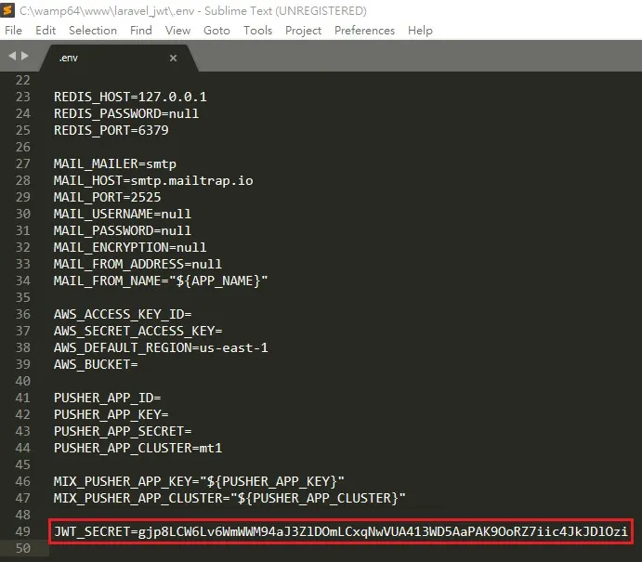Click line PUSHER_APP_ID=
Viewport: 642px width, 562px height.
107,398
